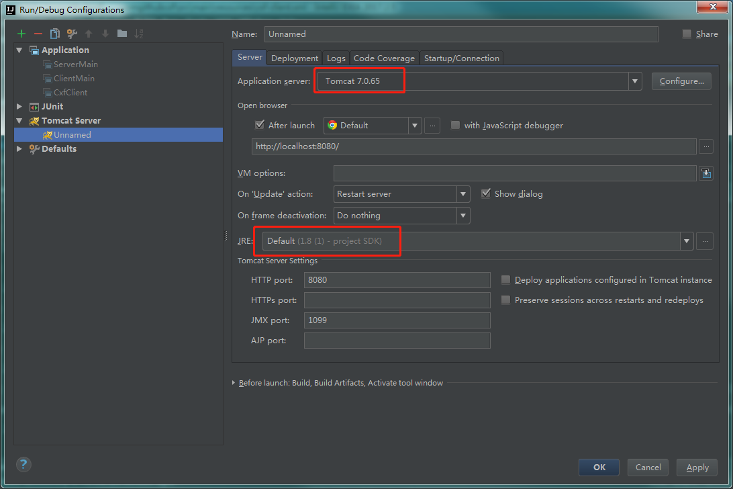This screenshot has height=489, width=733.
Task: Focus the Name input field
Action: (x=461, y=34)
